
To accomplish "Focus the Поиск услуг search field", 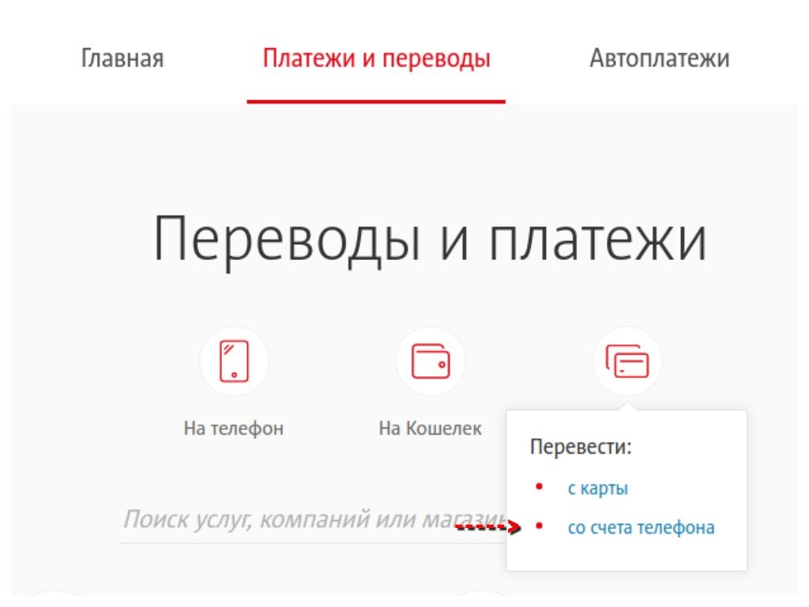I will 314,520.
